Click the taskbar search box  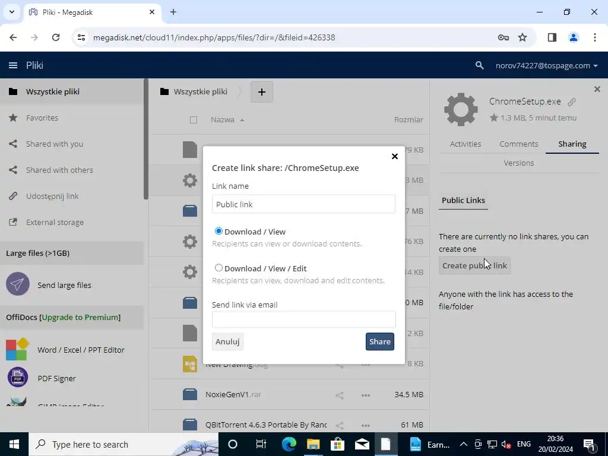pos(123,444)
